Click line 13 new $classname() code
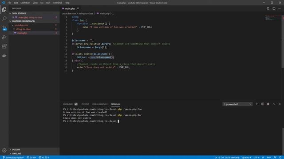The height and width of the screenshot is (159, 284). click(102, 57)
